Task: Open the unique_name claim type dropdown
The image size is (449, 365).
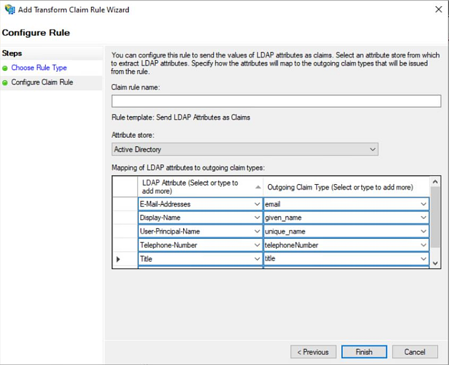Action: click(x=423, y=232)
